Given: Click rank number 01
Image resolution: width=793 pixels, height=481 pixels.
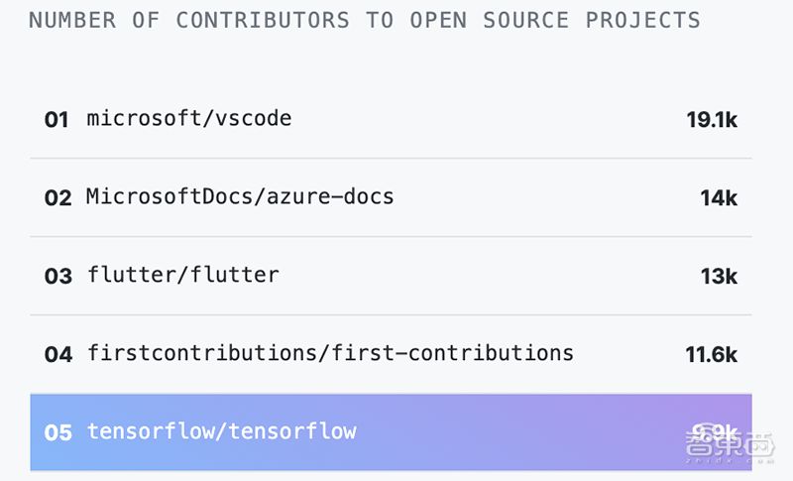Looking at the screenshot, I should click(57, 120).
